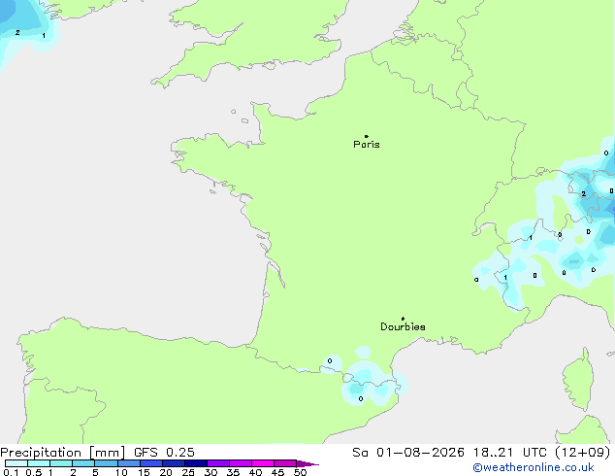Click the '10' legend scale value
This screenshot has width=615, height=476.
tap(121, 472)
